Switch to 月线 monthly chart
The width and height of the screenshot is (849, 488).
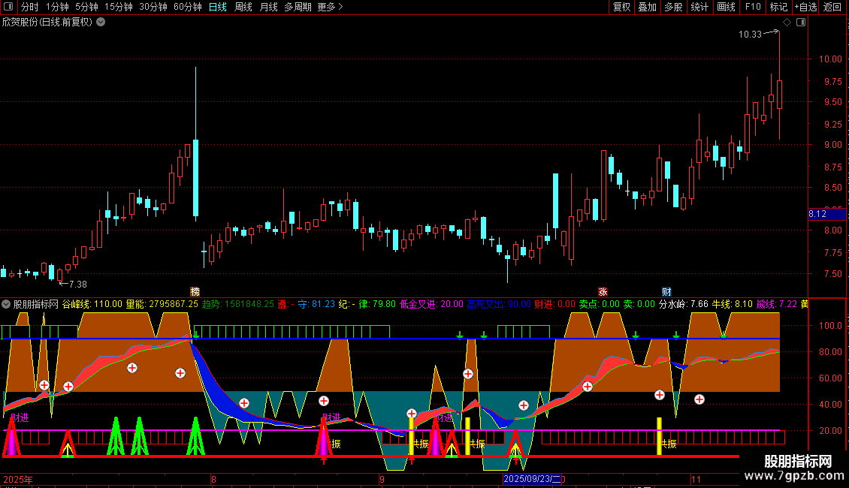coord(268,7)
